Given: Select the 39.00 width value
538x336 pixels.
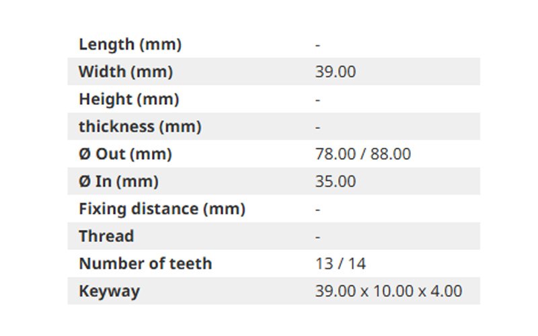Looking at the screenshot, I should [336, 72].
